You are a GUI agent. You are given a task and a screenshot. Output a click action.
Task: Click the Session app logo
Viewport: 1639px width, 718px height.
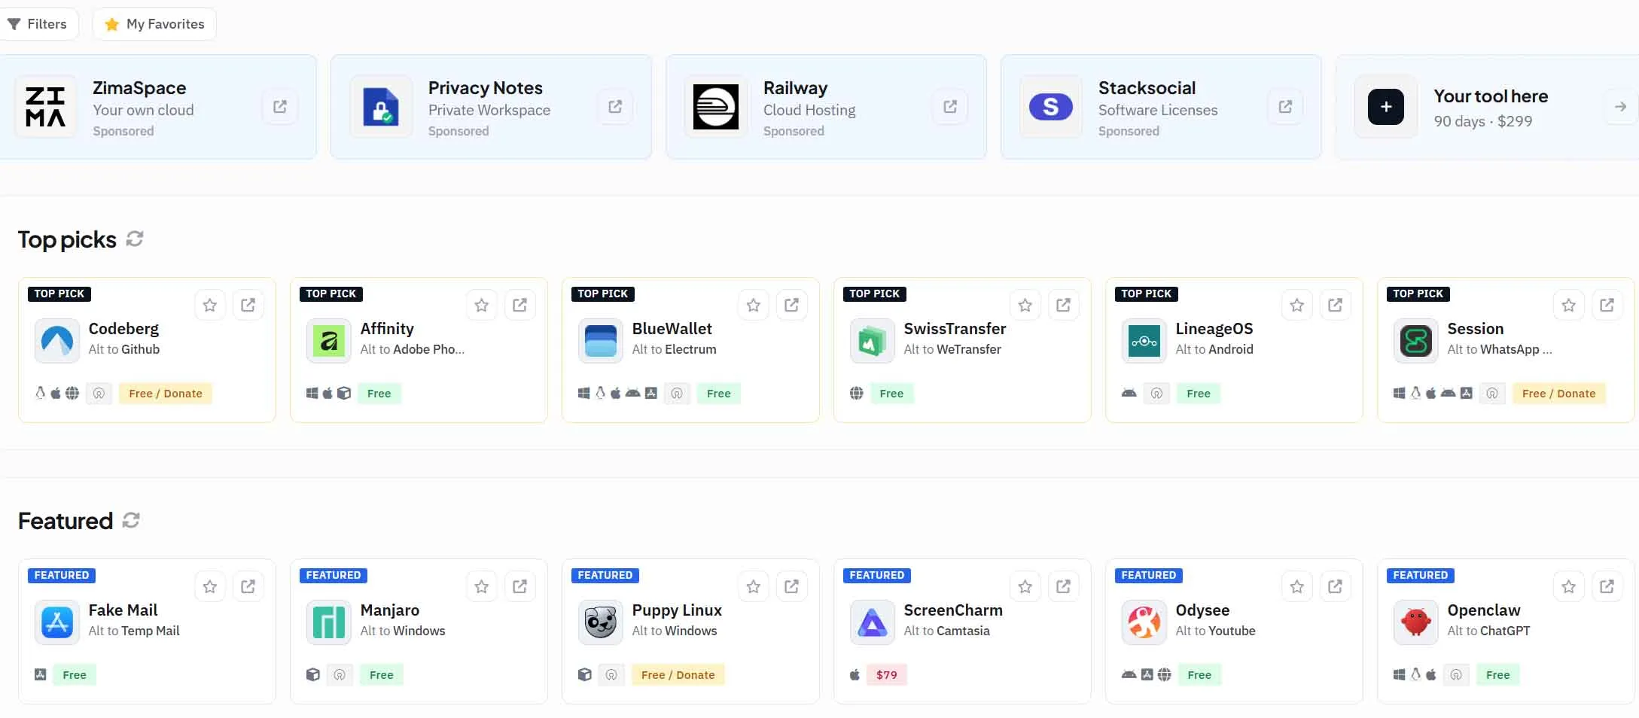1416,341
